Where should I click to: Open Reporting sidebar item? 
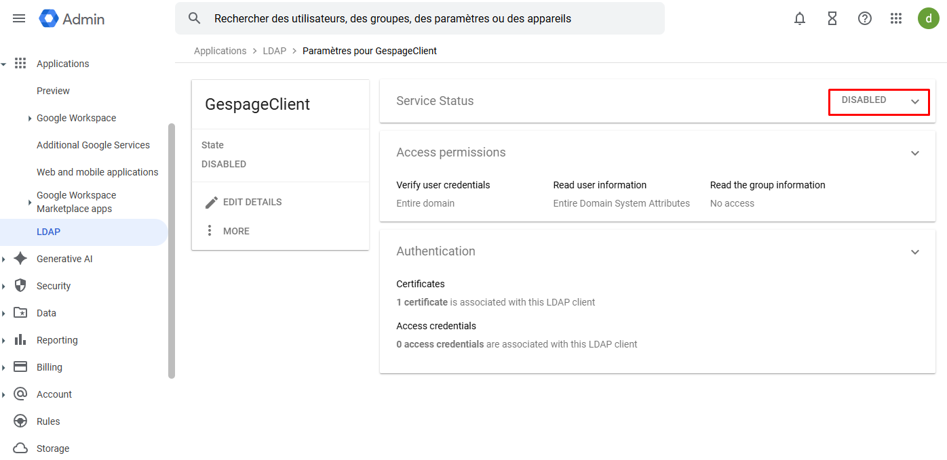point(57,340)
